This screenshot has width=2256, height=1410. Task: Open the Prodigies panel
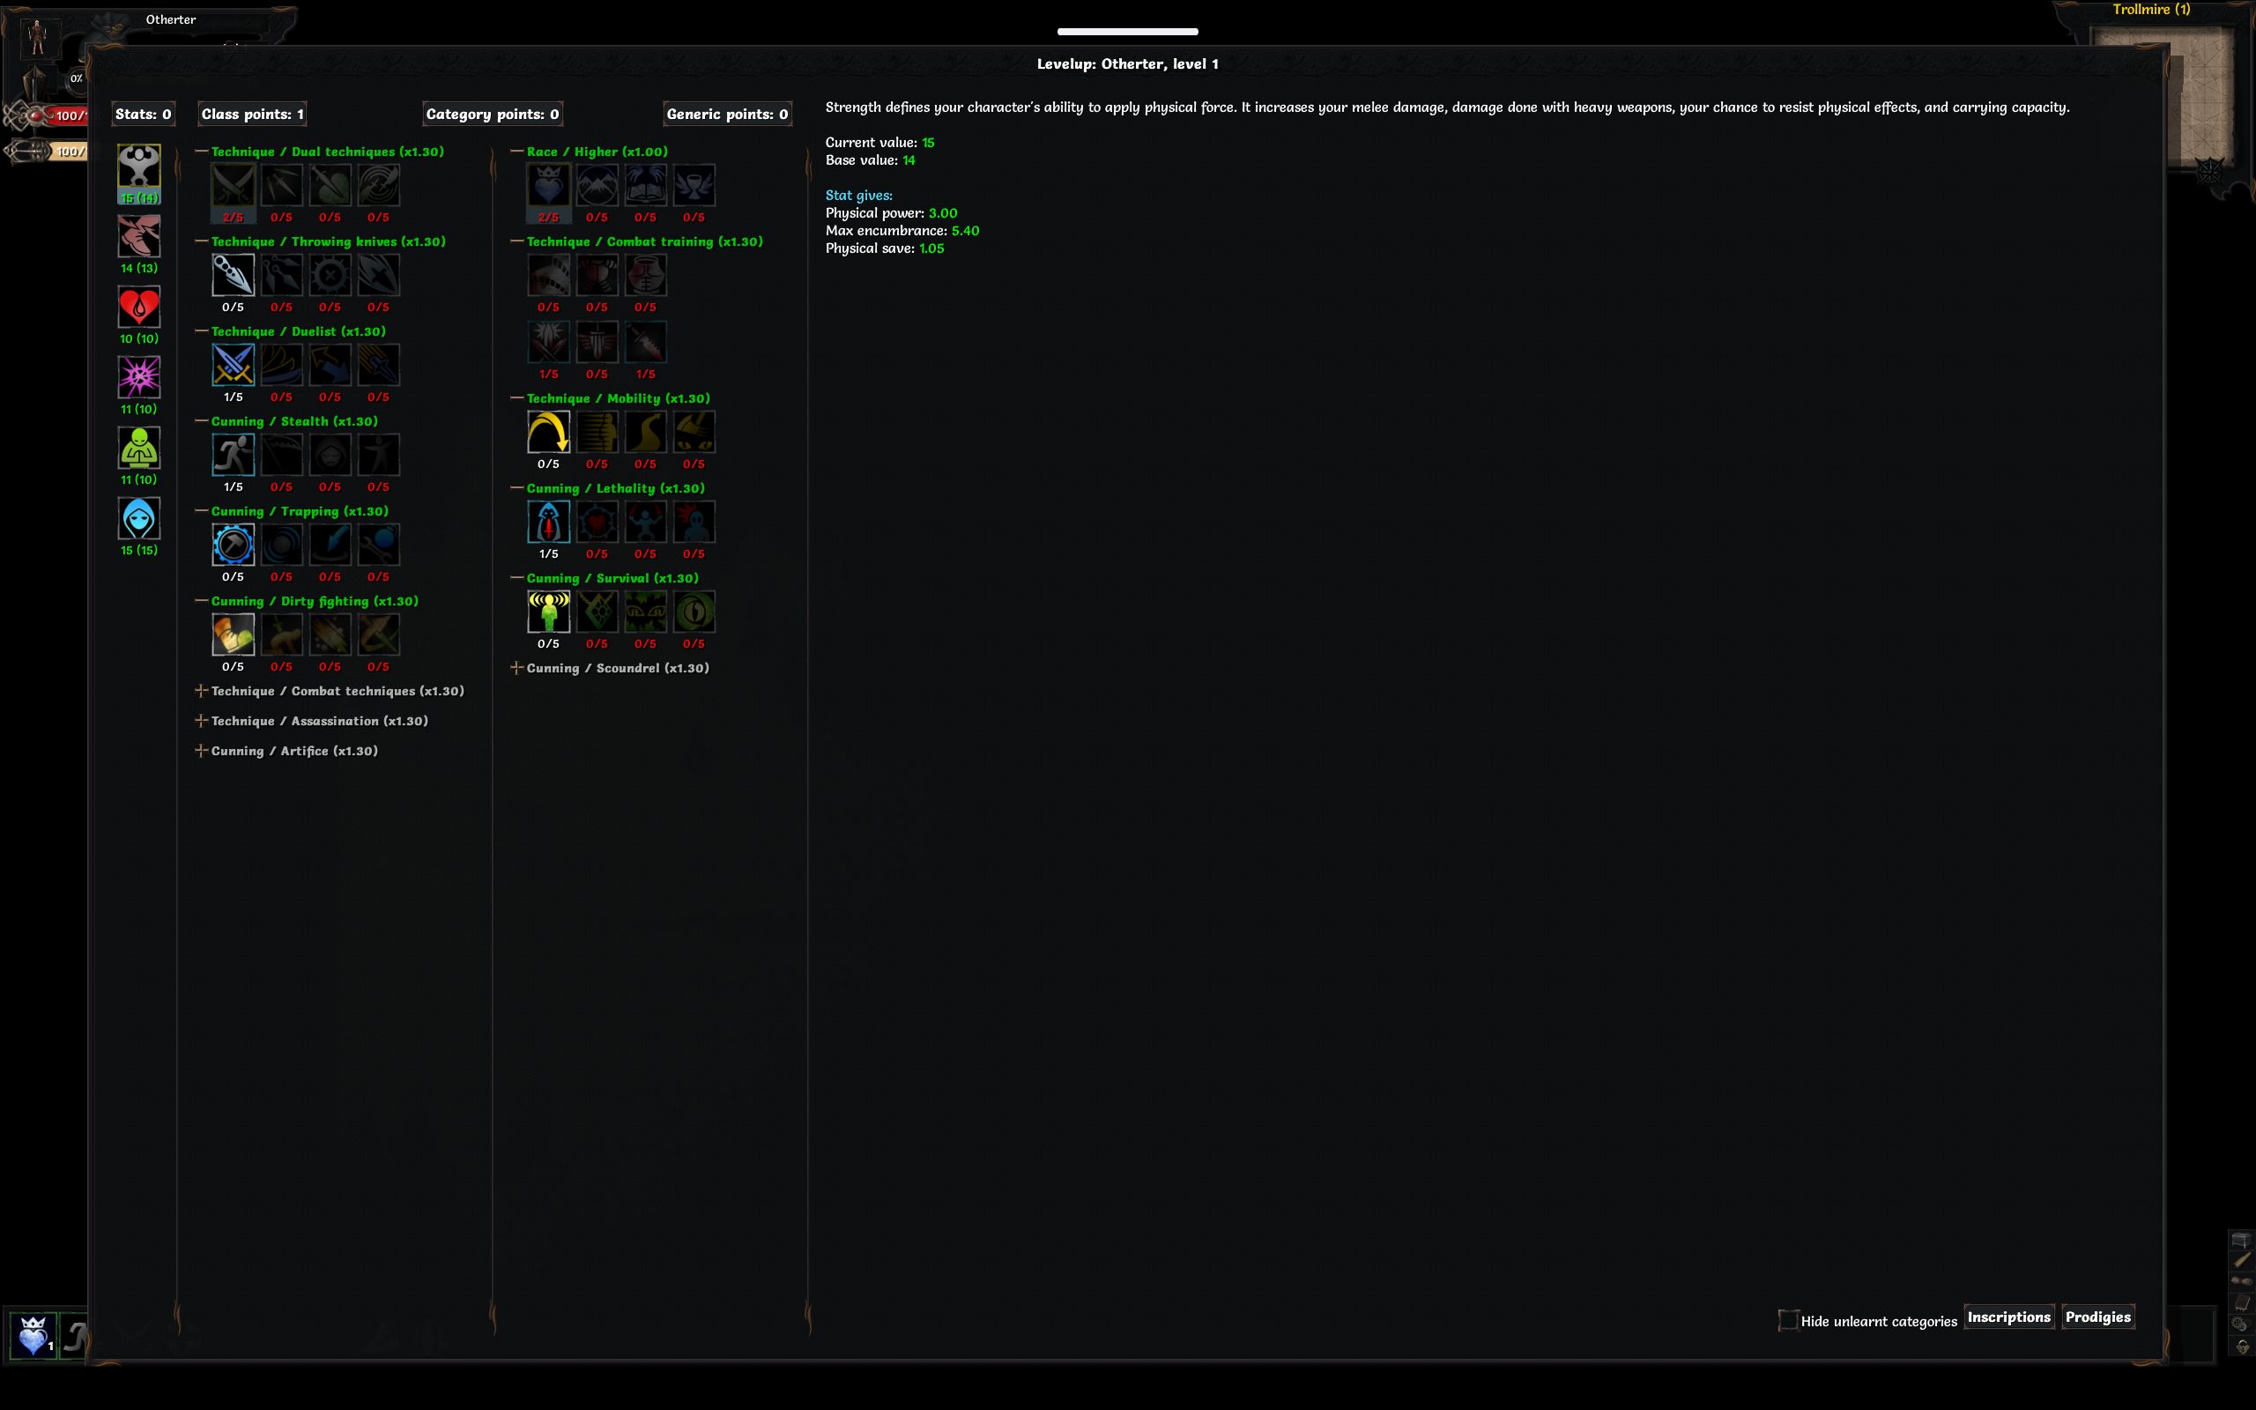pyautogui.click(x=2098, y=1316)
